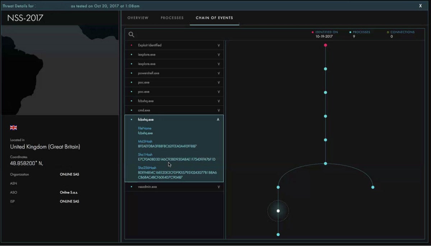
Task: Expand the cmd.exe row chevron
Action: click(218, 110)
